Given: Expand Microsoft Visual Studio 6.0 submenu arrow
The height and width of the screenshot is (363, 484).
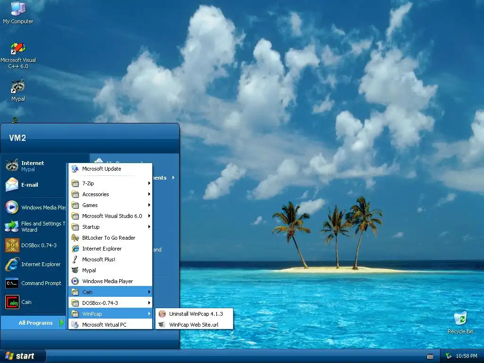Looking at the screenshot, I should coord(149,216).
